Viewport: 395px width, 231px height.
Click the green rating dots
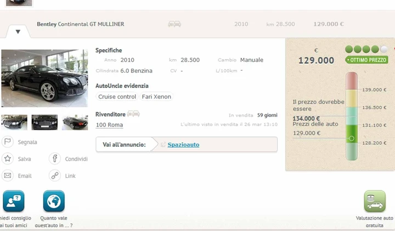click(366, 49)
